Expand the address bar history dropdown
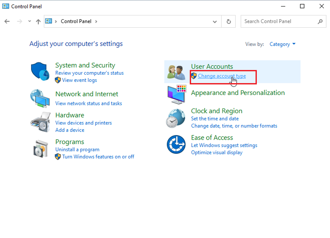 (x=215, y=22)
